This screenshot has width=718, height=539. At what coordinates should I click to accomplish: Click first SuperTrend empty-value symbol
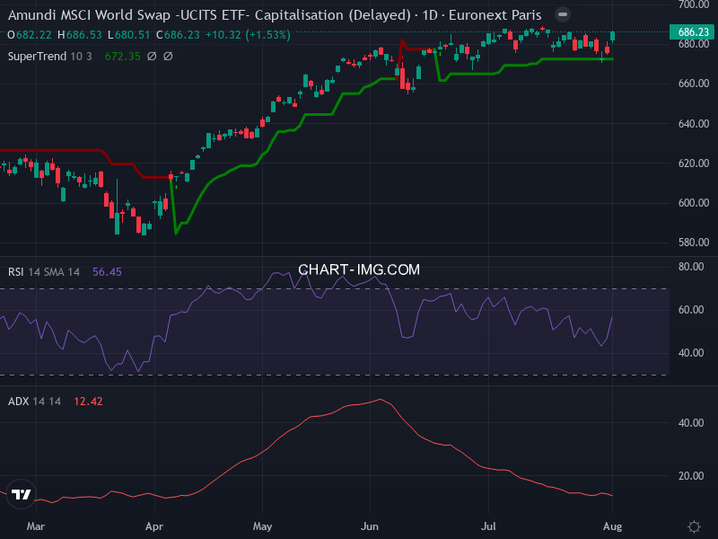pyautogui.click(x=152, y=57)
